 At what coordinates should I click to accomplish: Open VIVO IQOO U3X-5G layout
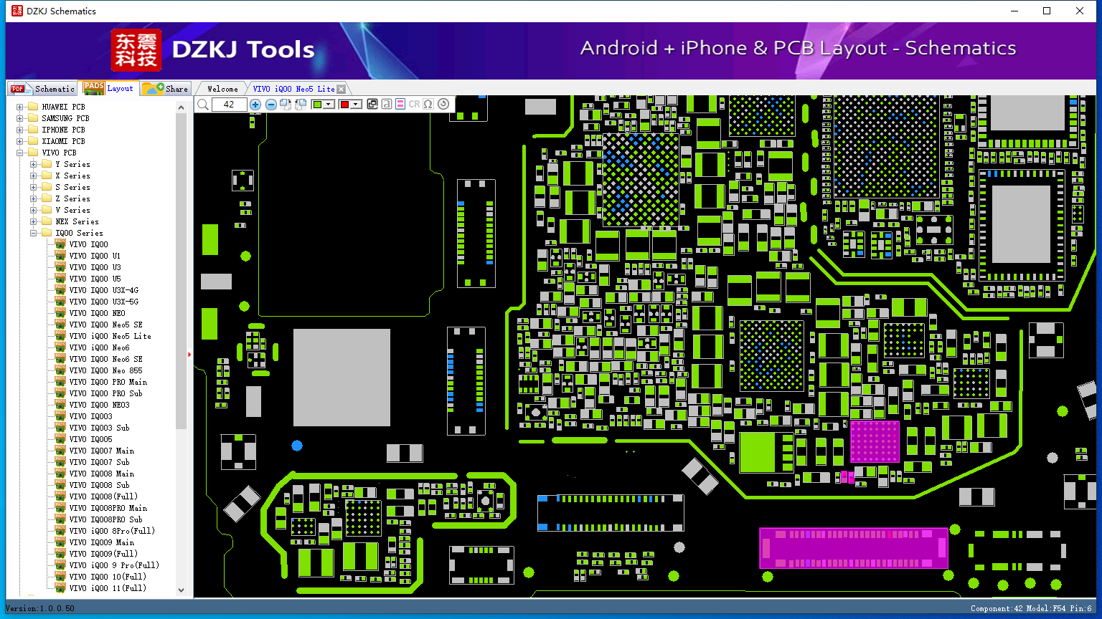(x=104, y=302)
